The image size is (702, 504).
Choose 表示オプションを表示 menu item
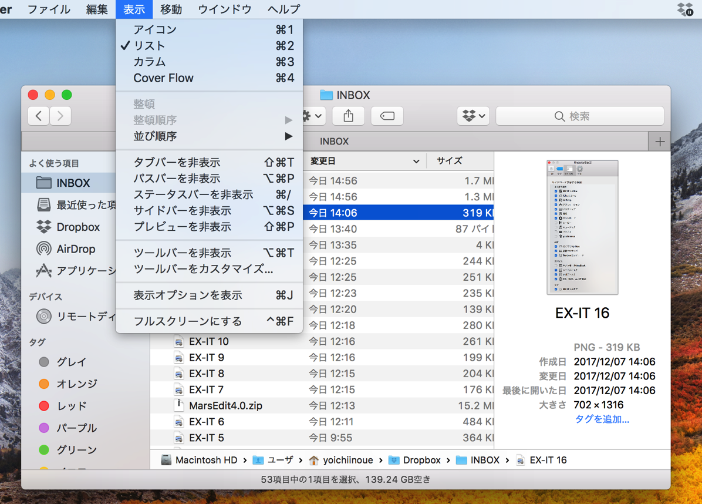coord(209,295)
